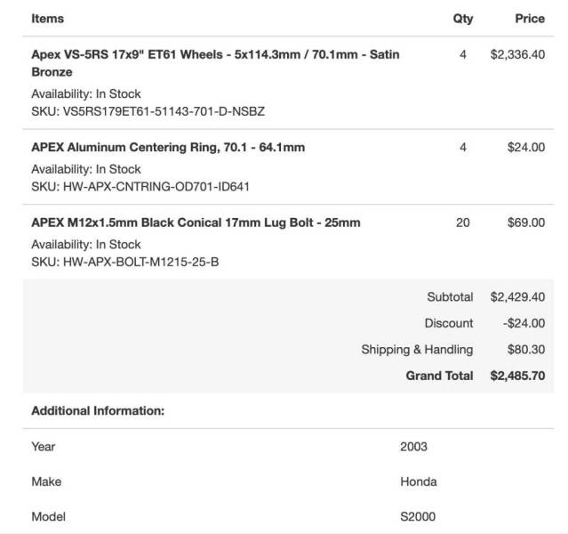Click the APEX M12x1.5mm Lug Bolt title
This screenshot has height=534, width=568.
point(196,222)
